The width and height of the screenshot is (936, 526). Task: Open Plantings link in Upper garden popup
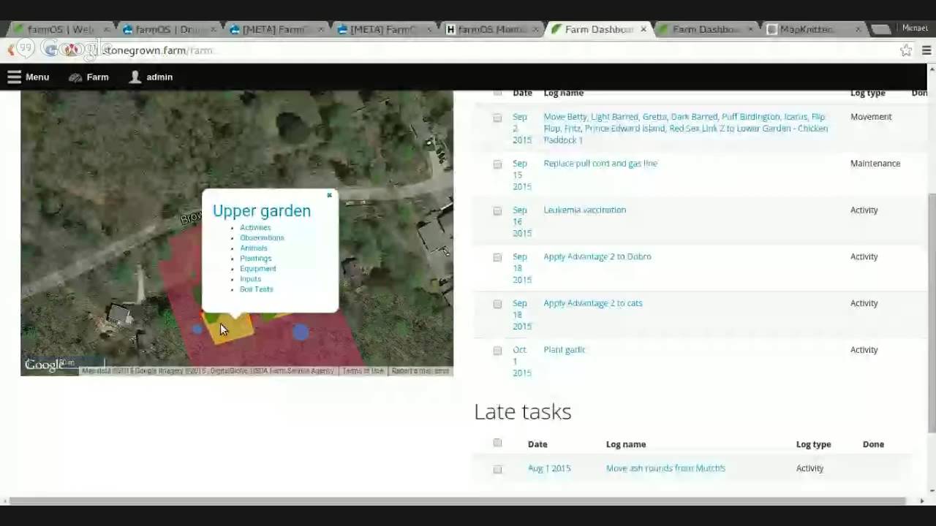coord(256,258)
